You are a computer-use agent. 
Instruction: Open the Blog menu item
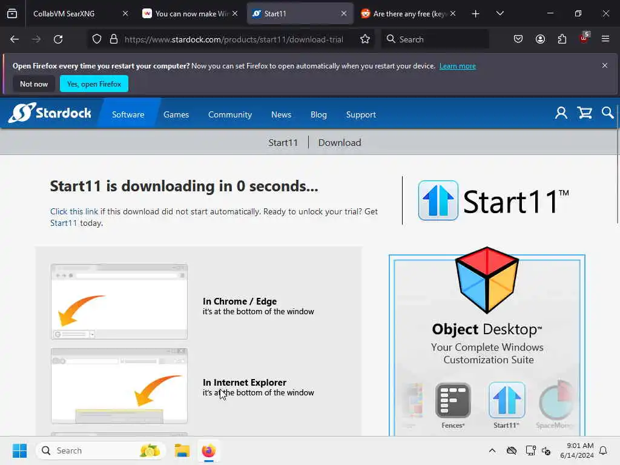pos(318,114)
